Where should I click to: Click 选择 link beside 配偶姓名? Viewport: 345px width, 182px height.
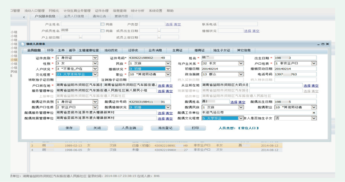pyautogui.click(x=234, y=102)
